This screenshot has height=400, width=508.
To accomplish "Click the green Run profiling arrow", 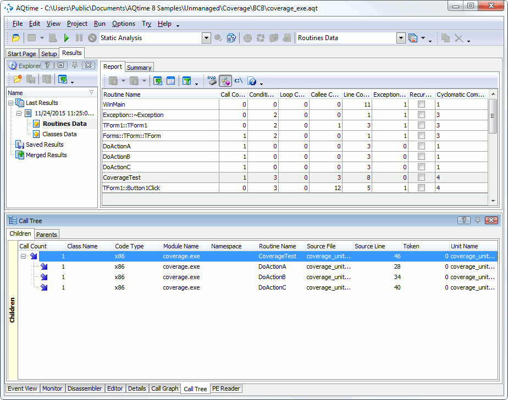I will 67,38.
